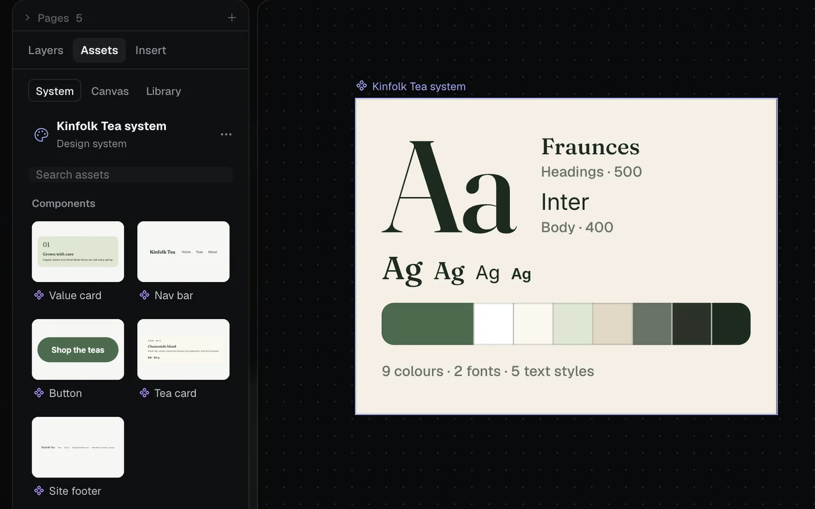Screen dimensions: 815x509
Task: Expand the Pages section chevron
Action: (28, 18)
